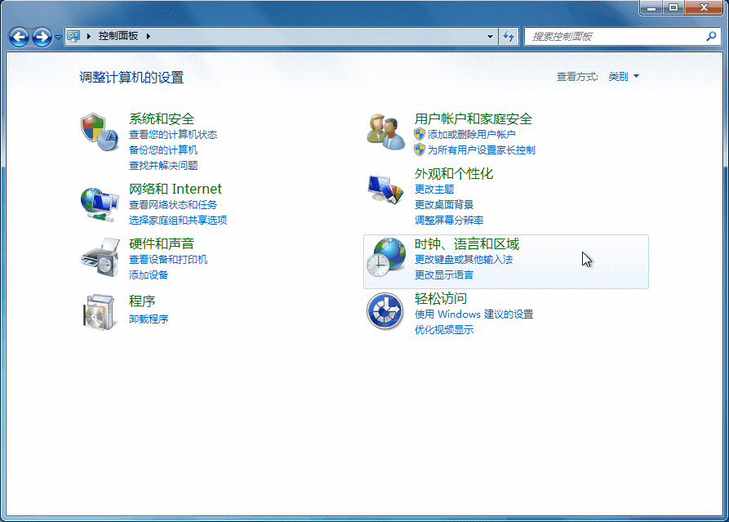Image resolution: width=729 pixels, height=522 pixels.
Task: Click the search magnifier icon
Action: pyautogui.click(x=711, y=36)
